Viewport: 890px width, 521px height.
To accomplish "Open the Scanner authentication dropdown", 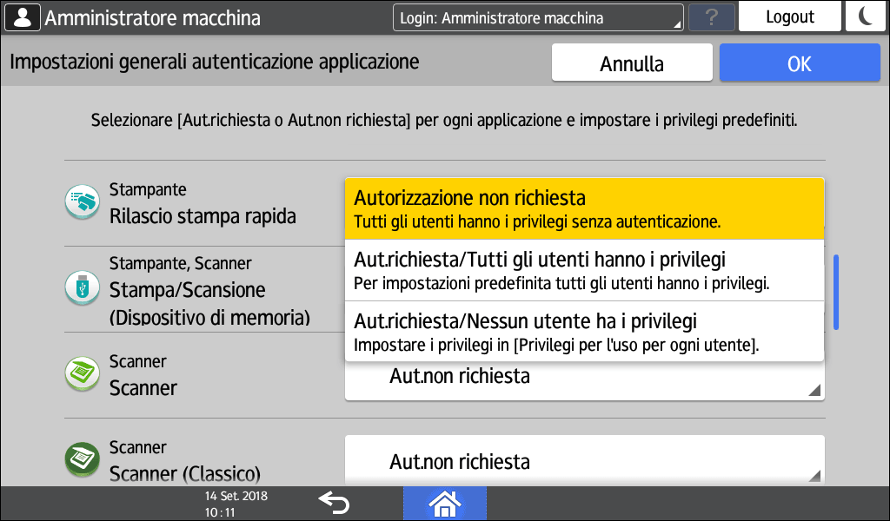I will pyautogui.click(x=584, y=379).
